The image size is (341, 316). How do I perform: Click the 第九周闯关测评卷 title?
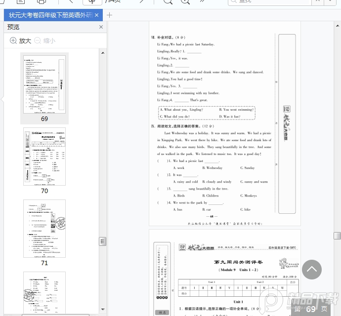(238, 262)
